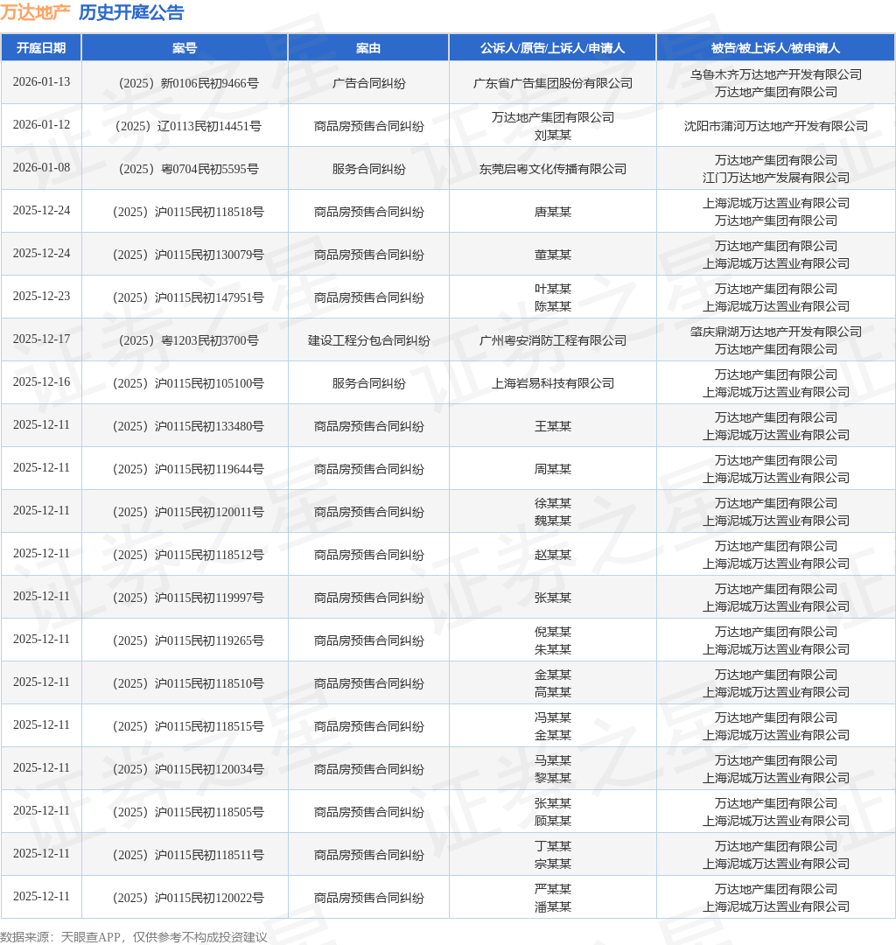Click plaintiff 朱某某
The height and width of the screenshot is (945, 896).
[x=552, y=648]
